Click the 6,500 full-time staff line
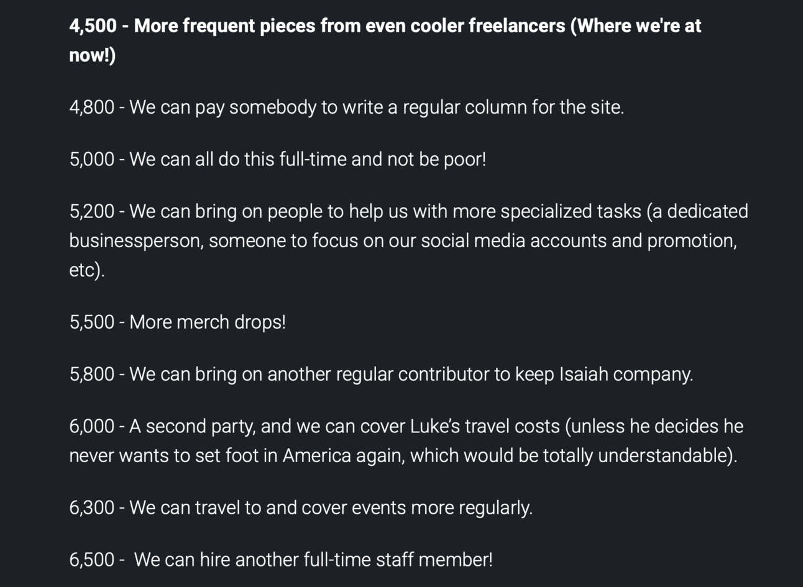 coord(281,560)
